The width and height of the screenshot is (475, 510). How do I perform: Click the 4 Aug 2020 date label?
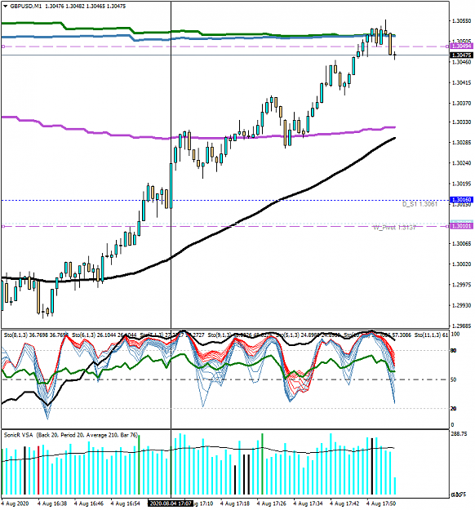point(16,503)
